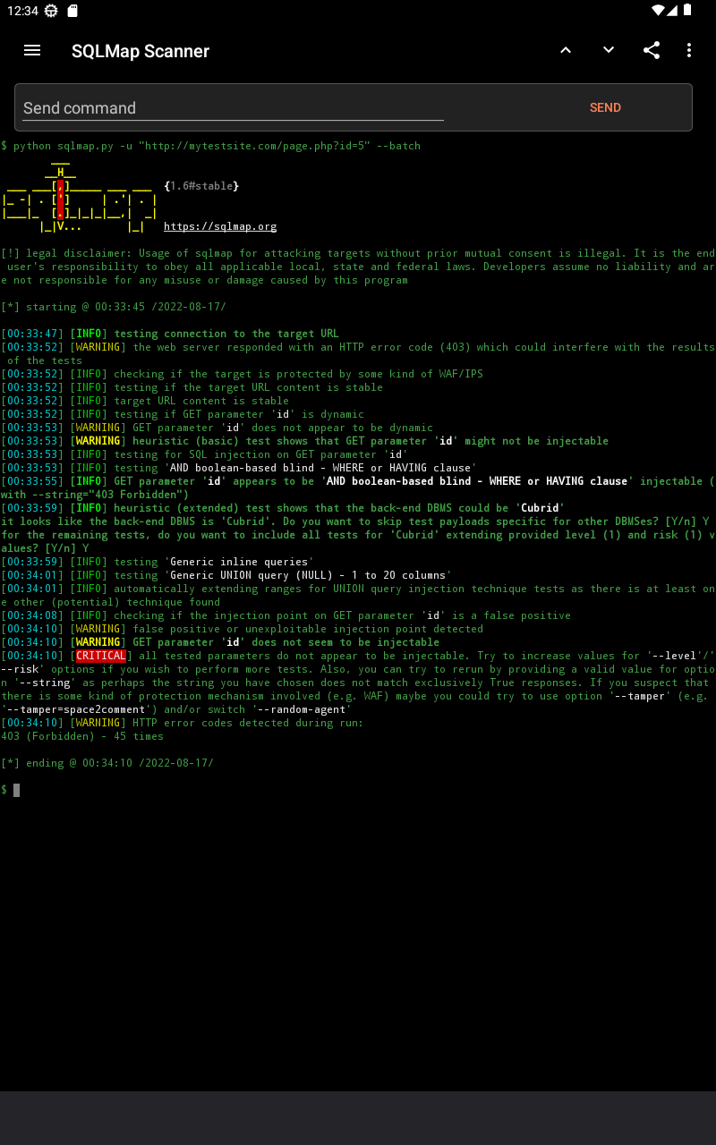Share the scan output via share icon
The image size is (716, 1145).
coord(652,50)
